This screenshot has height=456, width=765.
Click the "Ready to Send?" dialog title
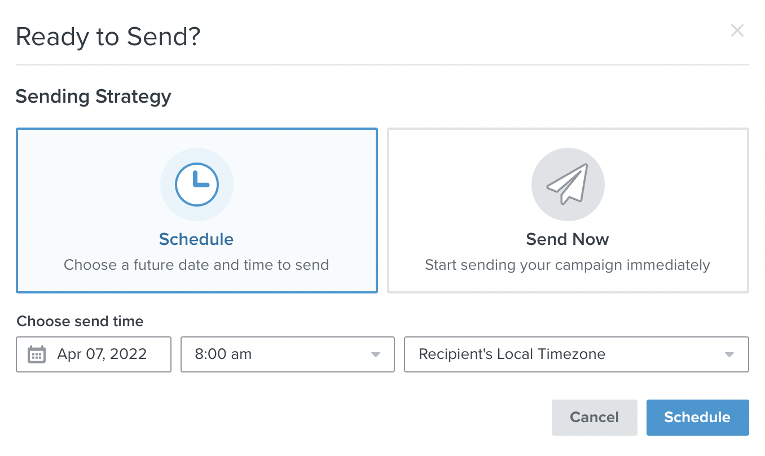click(108, 37)
